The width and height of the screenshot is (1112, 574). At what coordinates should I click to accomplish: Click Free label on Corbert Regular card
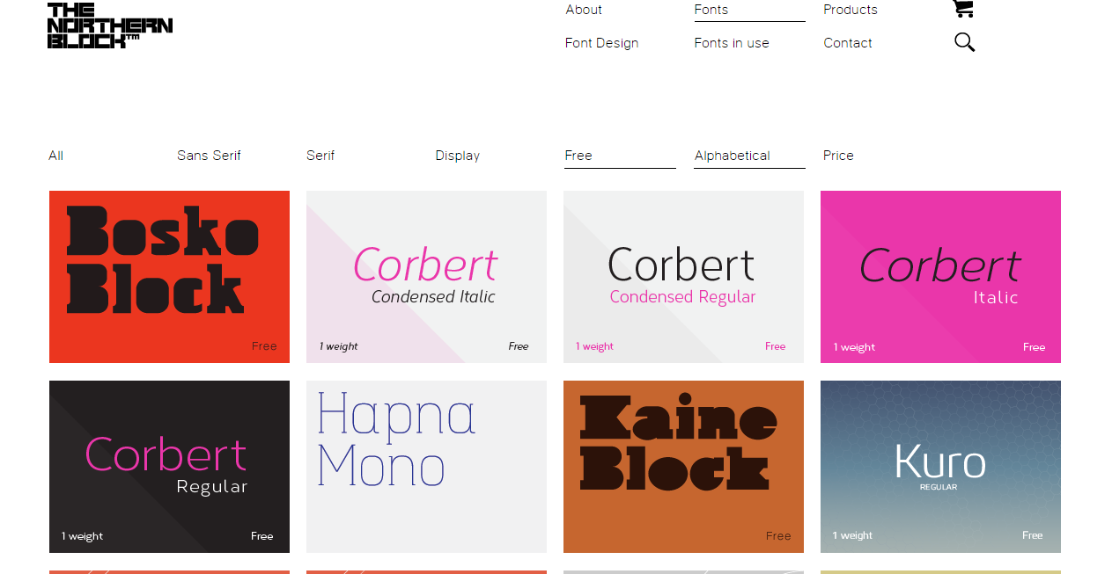click(262, 536)
